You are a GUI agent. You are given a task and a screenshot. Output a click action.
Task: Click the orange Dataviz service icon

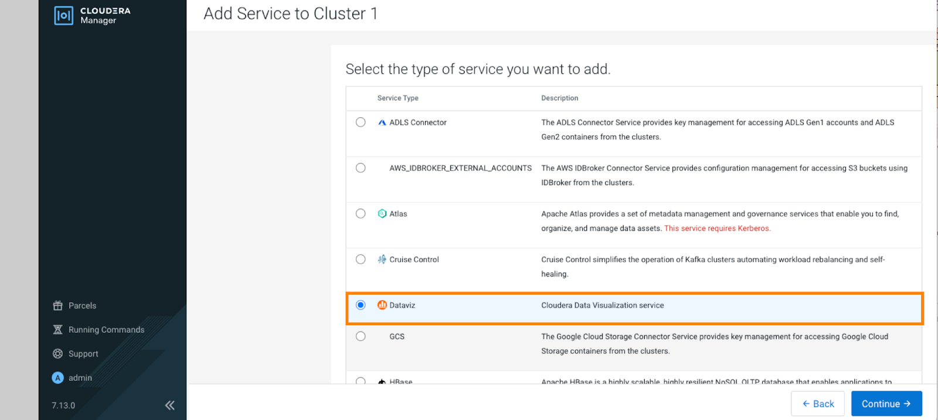point(382,305)
